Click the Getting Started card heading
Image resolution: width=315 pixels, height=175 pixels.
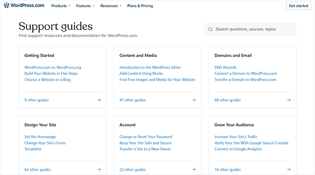click(x=39, y=56)
